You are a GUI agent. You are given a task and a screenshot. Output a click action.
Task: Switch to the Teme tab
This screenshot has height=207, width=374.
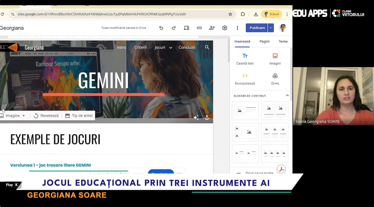[x=283, y=41]
